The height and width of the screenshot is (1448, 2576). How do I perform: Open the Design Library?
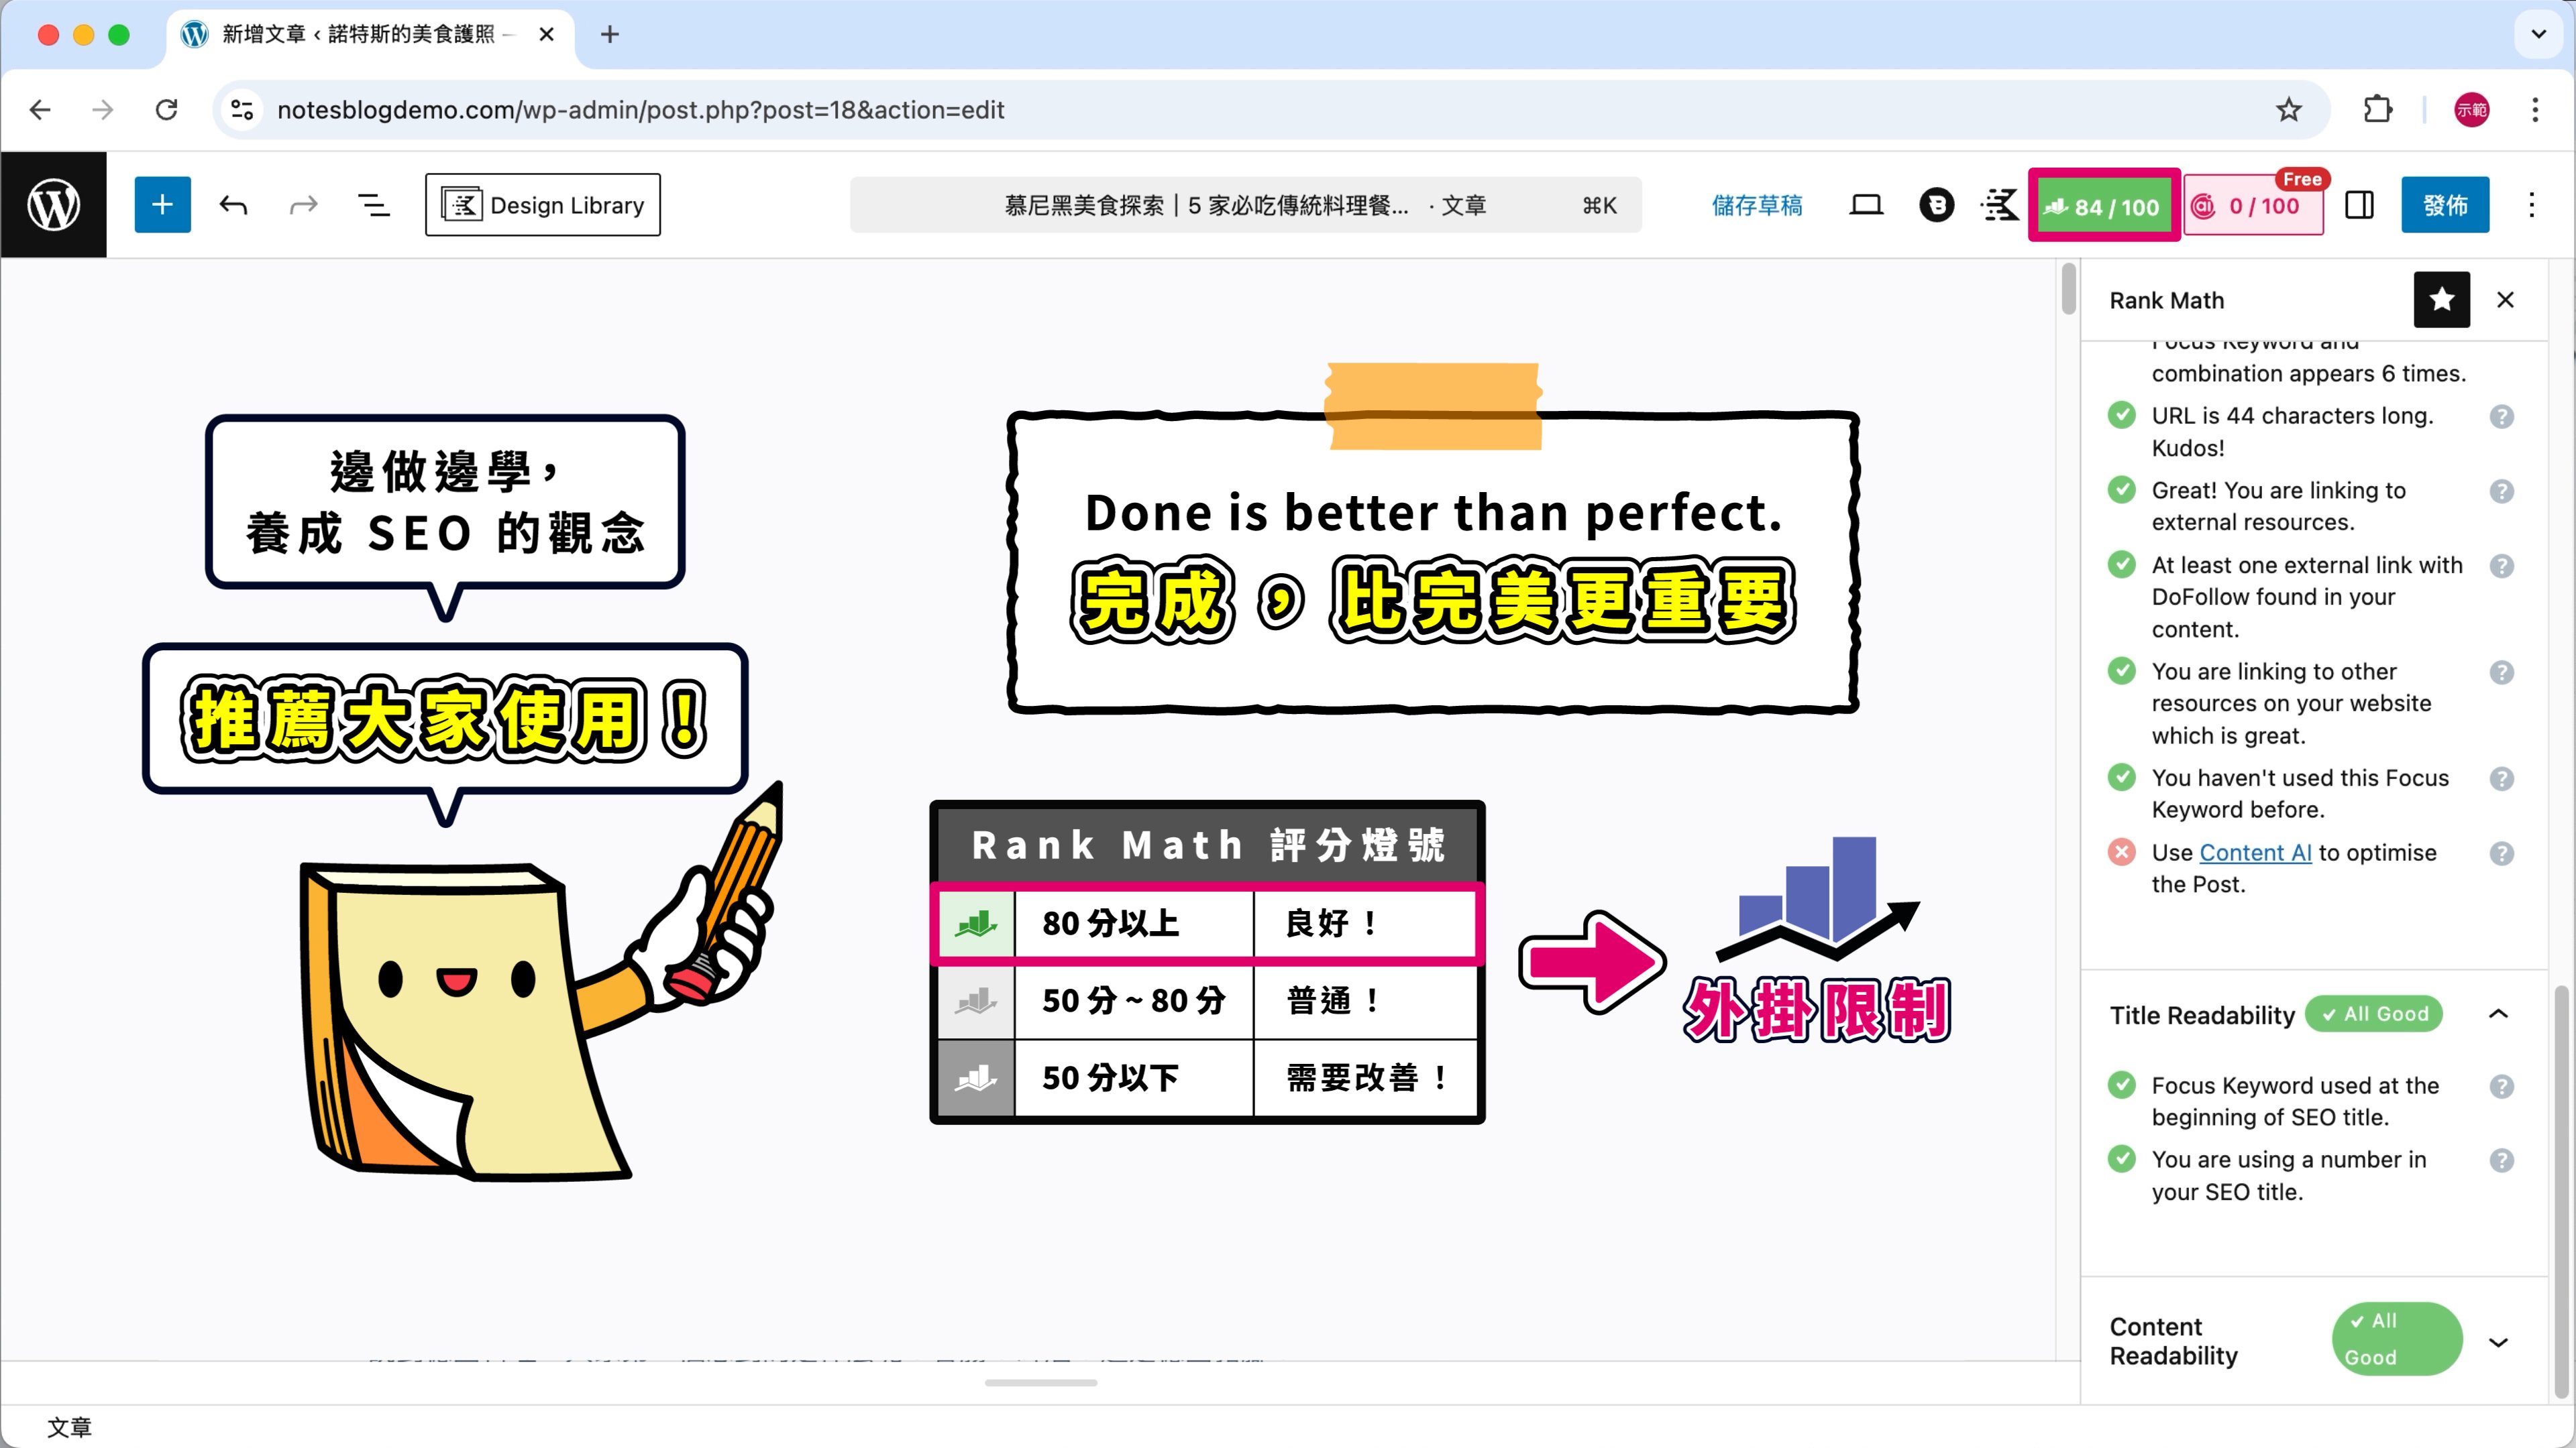pos(542,205)
